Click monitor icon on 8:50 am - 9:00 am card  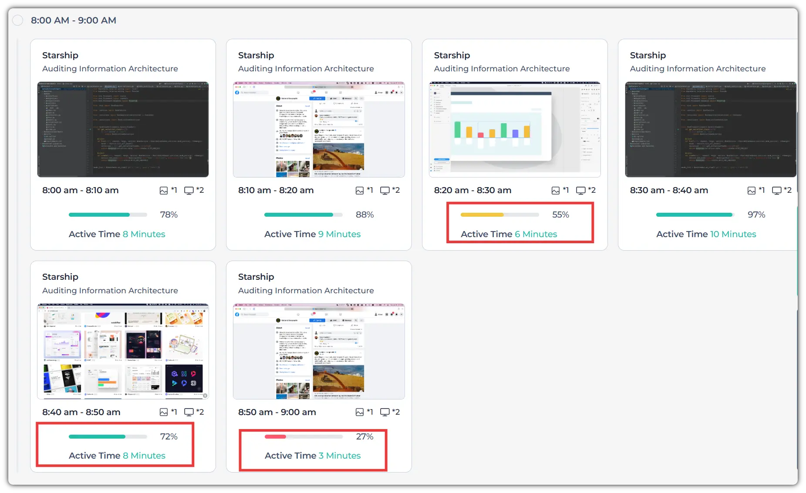(x=385, y=412)
